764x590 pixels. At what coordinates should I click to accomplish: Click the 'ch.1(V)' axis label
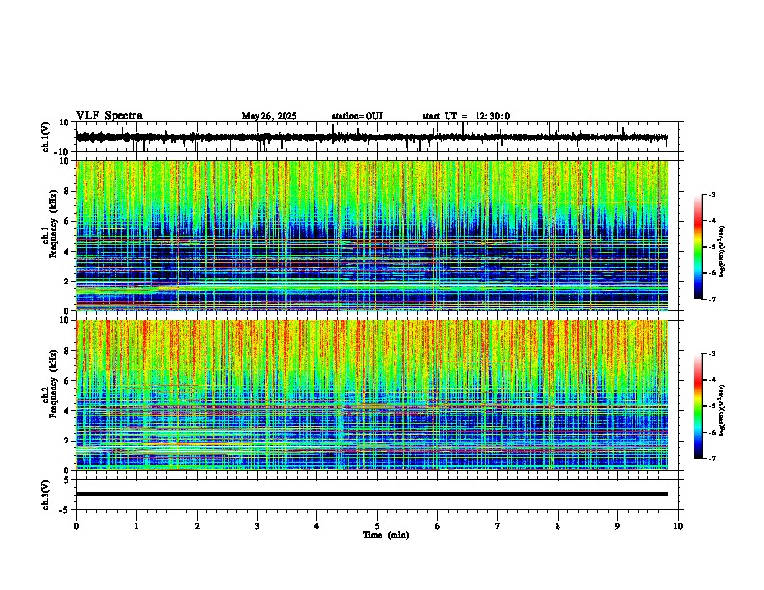tap(46, 137)
